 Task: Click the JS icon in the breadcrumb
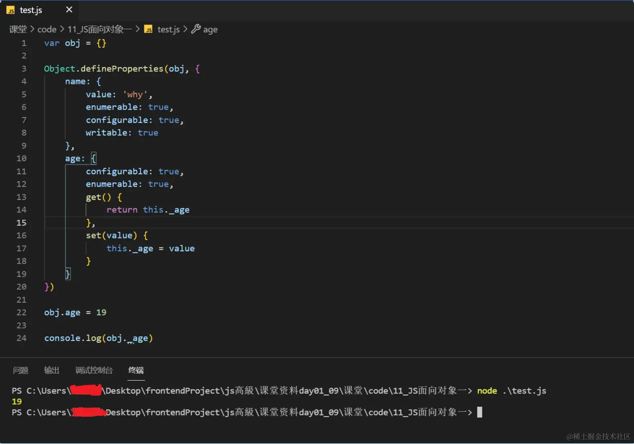tap(148, 29)
